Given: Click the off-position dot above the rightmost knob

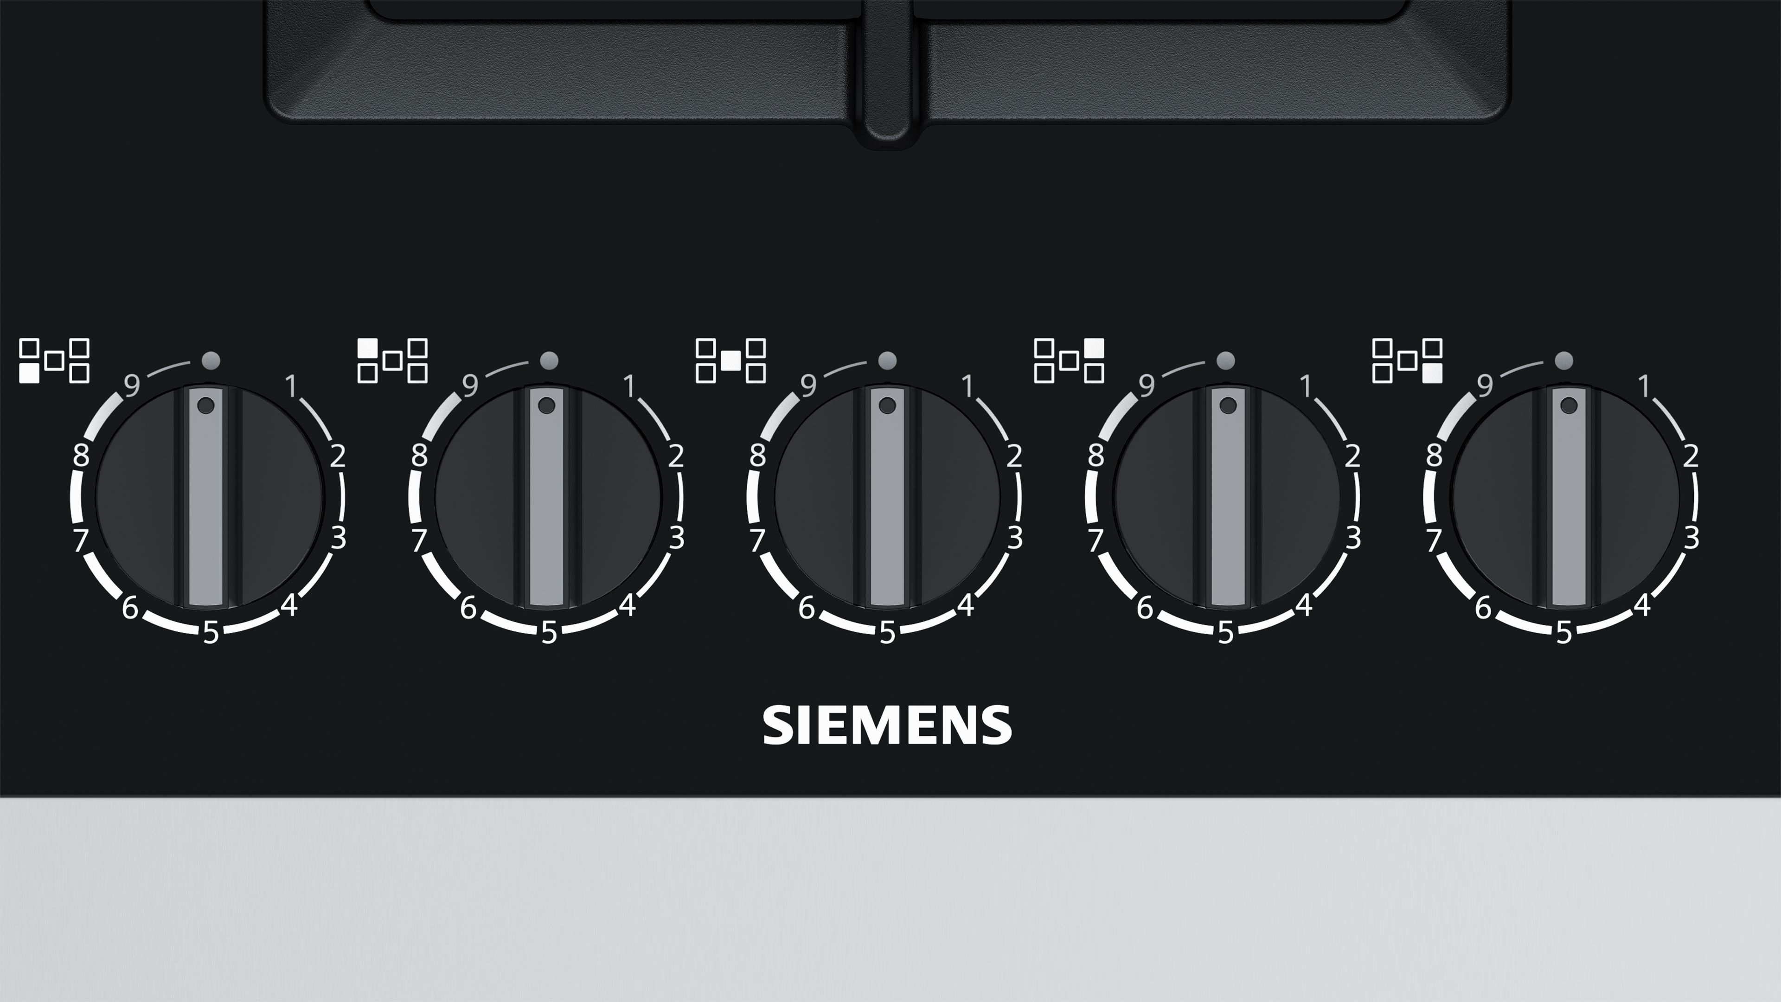Looking at the screenshot, I should [x=1564, y=360].
